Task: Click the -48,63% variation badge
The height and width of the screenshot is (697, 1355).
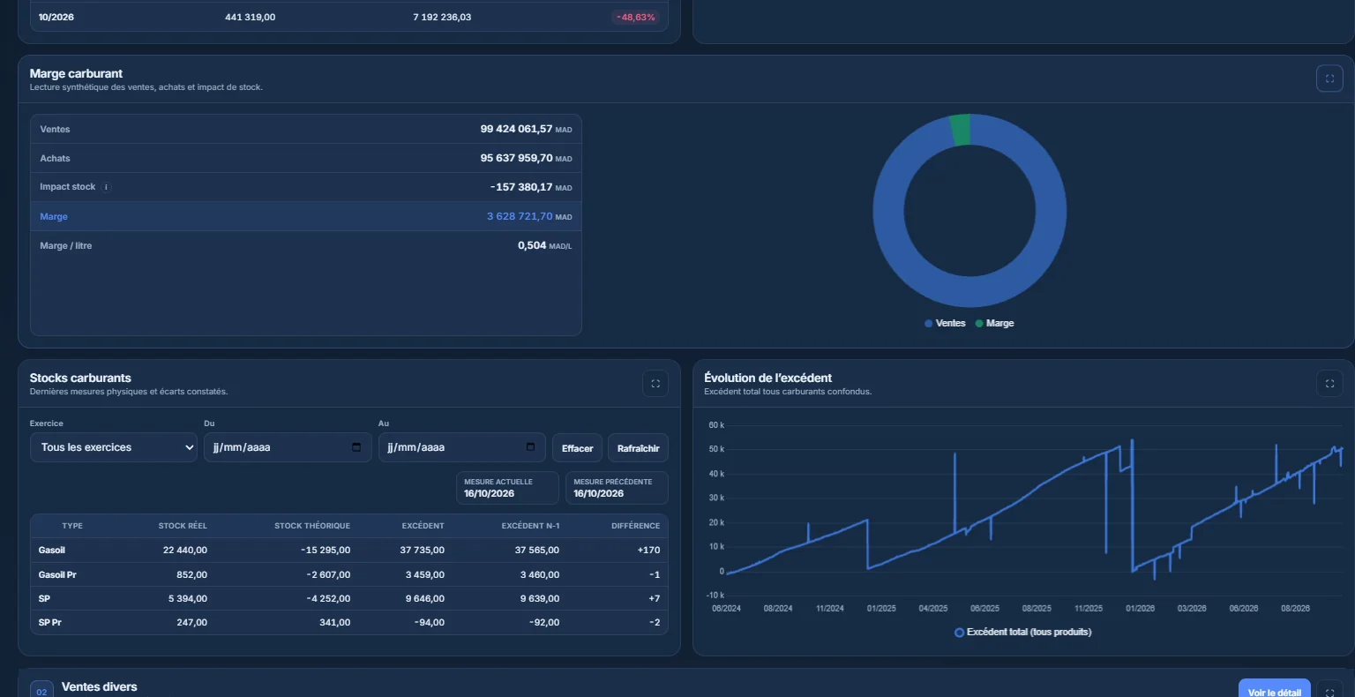Action: pyautogui.click(x=635, y=17)
